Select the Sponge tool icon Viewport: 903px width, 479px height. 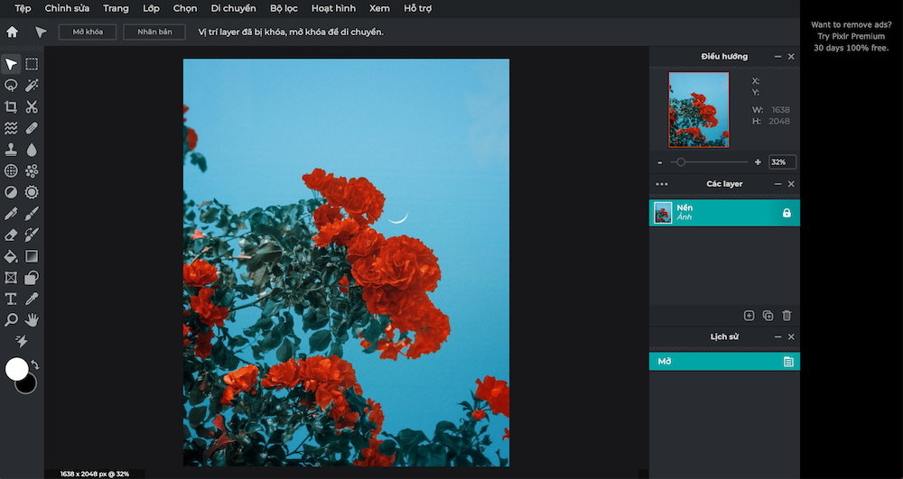point(32,192)
